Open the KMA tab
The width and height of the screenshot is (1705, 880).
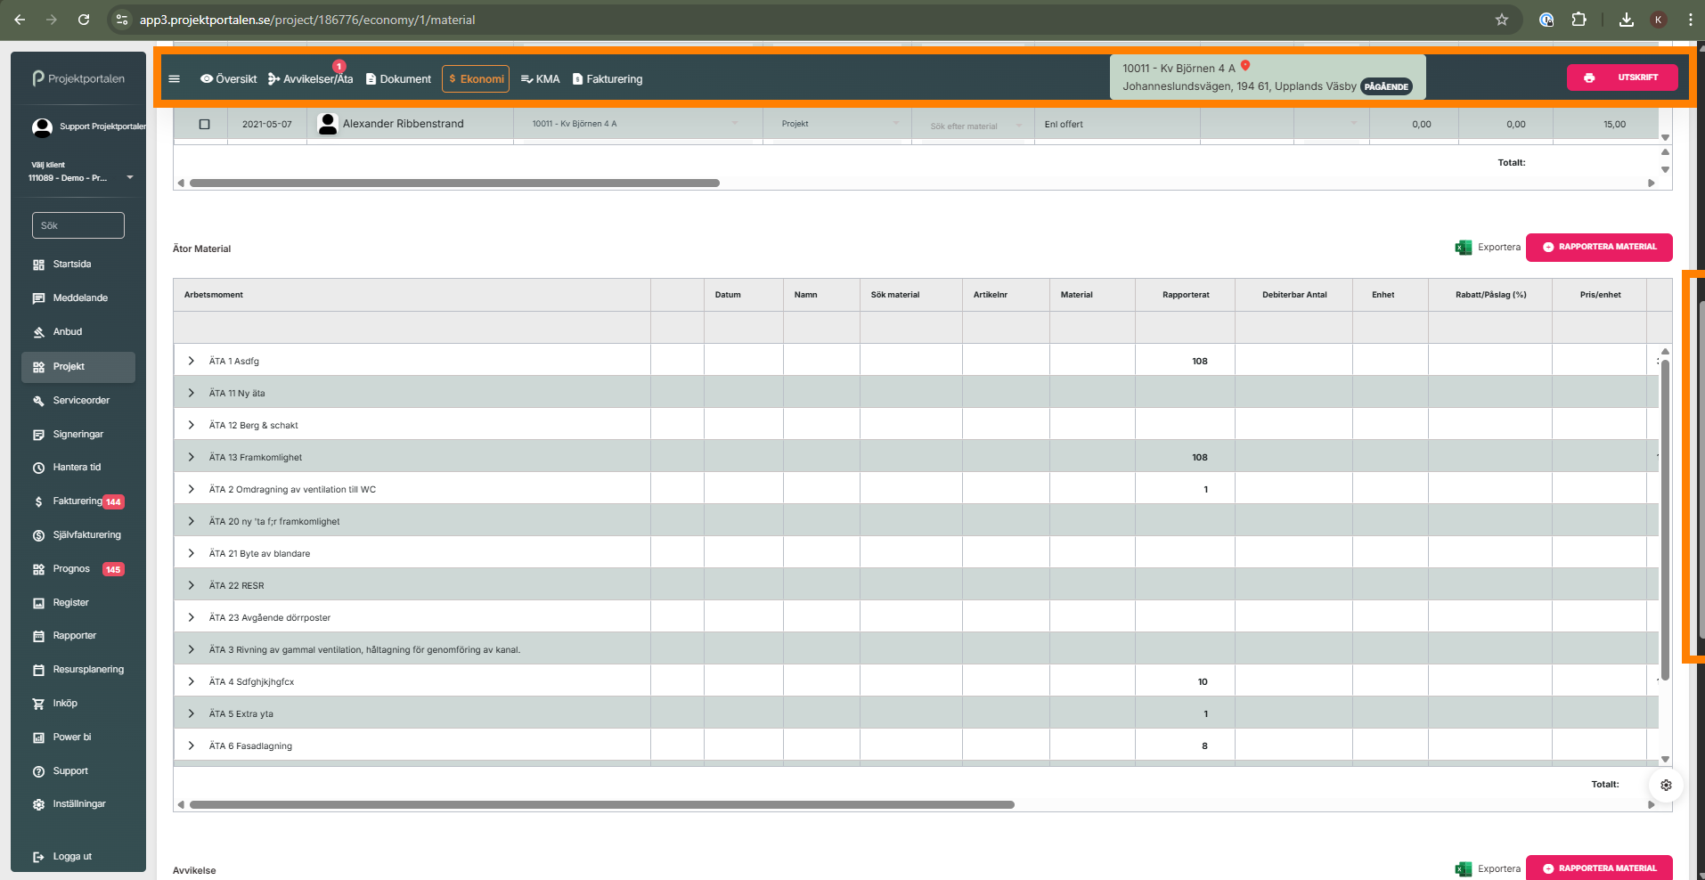540,79
